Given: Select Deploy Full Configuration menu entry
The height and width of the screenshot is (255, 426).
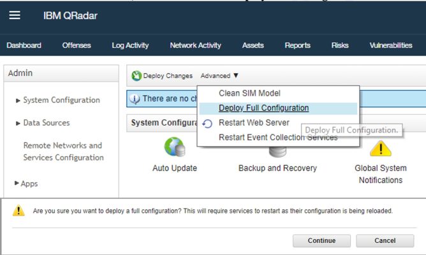Looking at the screenshot, I should (263, 108).
